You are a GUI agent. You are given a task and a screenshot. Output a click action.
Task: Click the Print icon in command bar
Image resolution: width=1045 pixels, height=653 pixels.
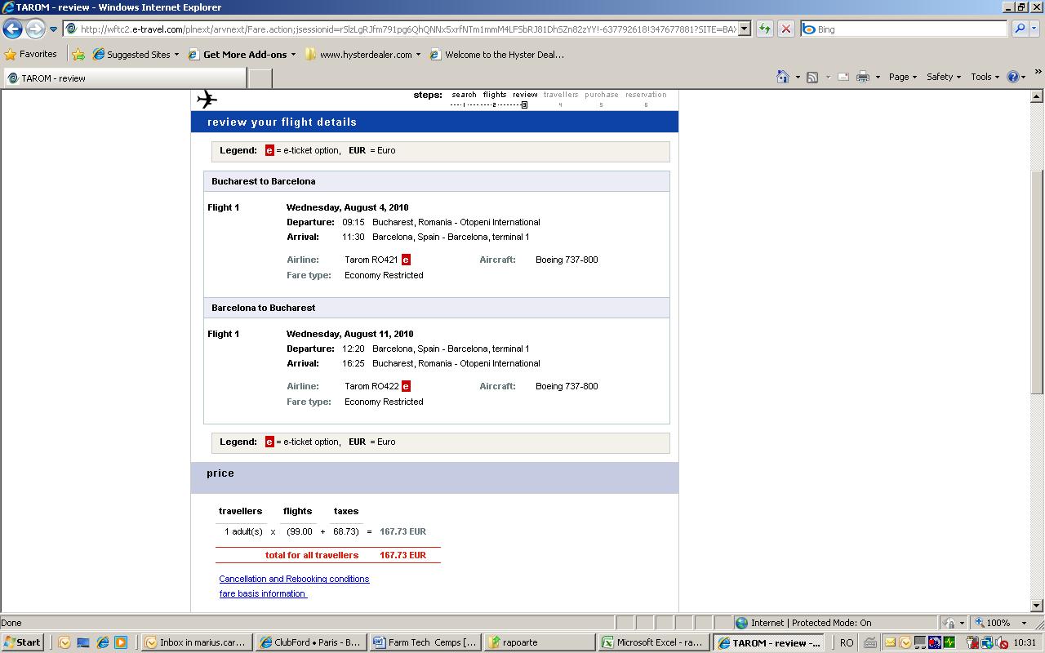862,77
